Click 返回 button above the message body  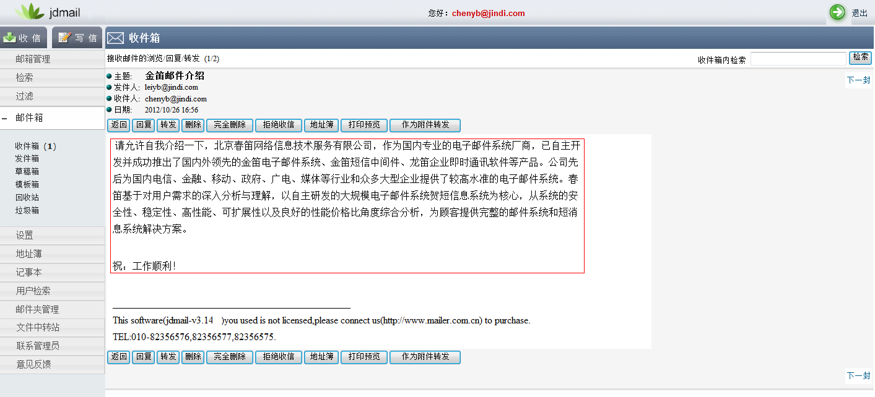coord(119,125)
